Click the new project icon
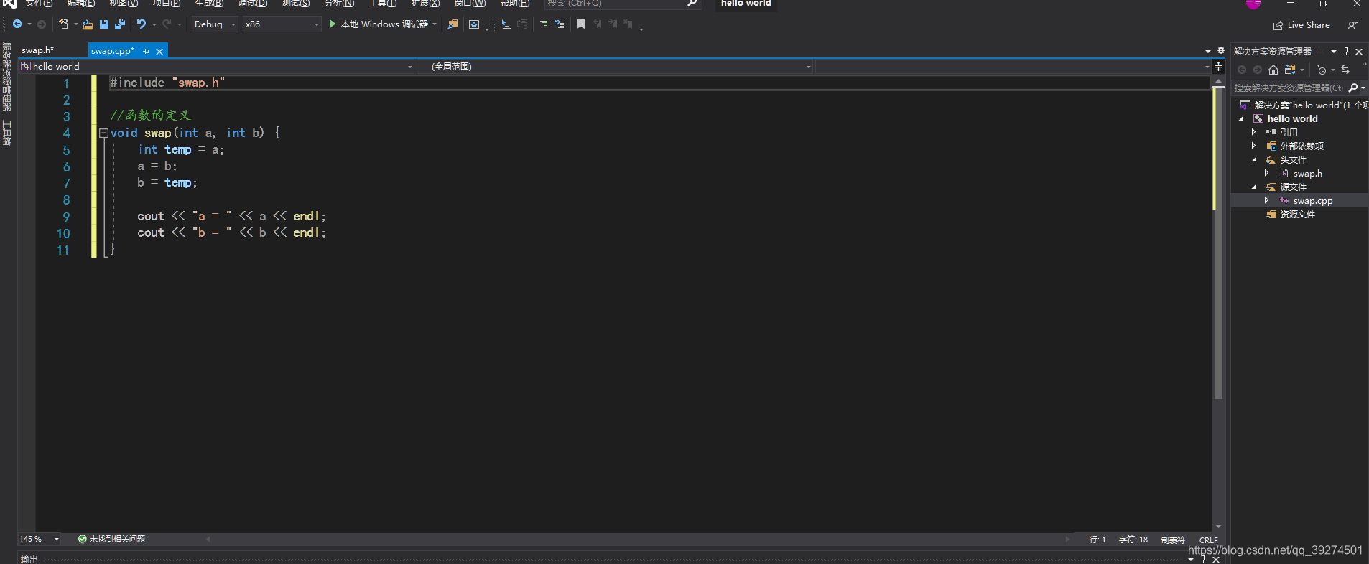 tap(63, 24)
